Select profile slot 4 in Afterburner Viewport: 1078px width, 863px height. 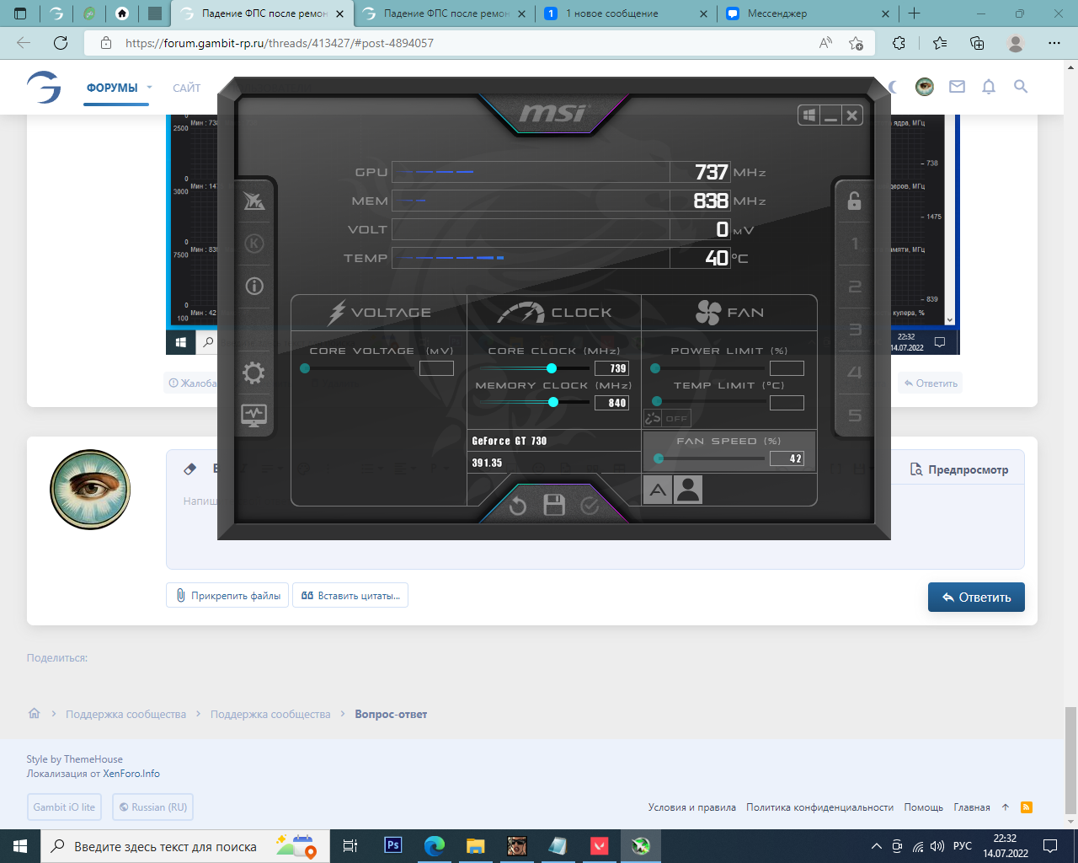coord(855,373)
